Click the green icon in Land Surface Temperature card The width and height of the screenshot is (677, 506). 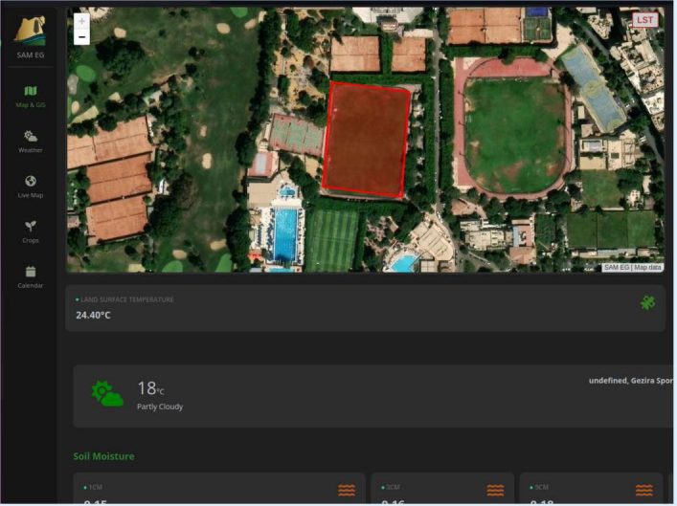[x=648, y=302]
